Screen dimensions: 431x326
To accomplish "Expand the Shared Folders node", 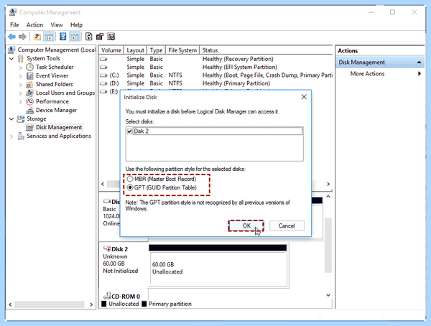I will pyautogui.click(x=20, y=85).
